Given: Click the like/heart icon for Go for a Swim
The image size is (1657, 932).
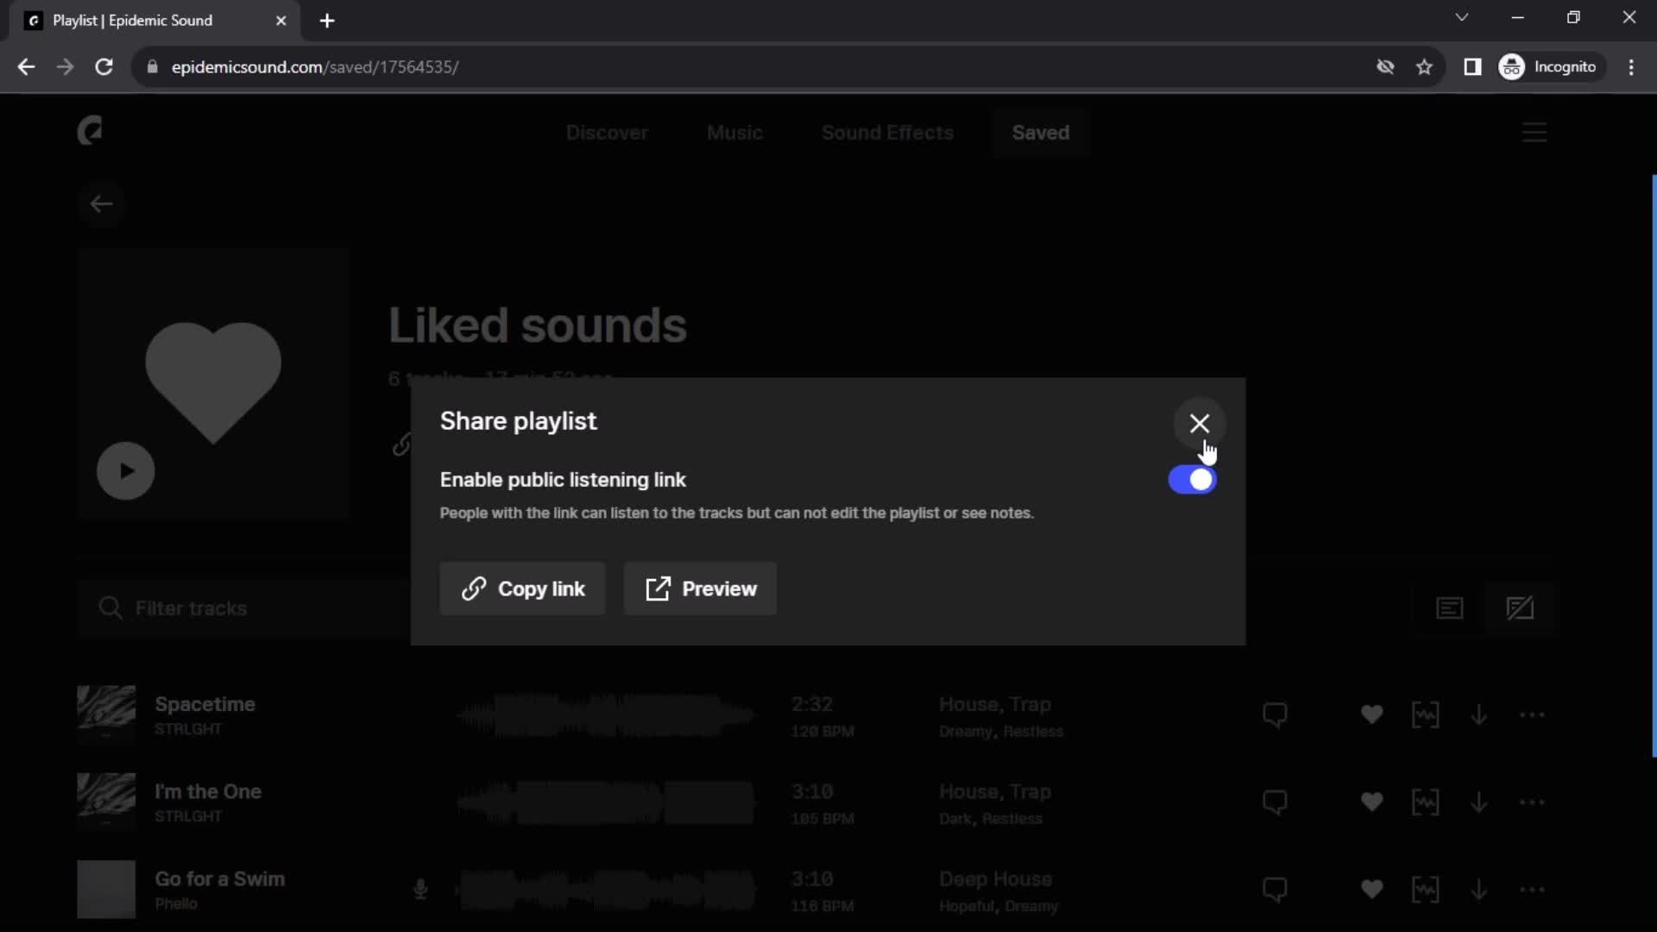Looking at the screenshot, I should pyautogui.click(x=1371, y=889).
